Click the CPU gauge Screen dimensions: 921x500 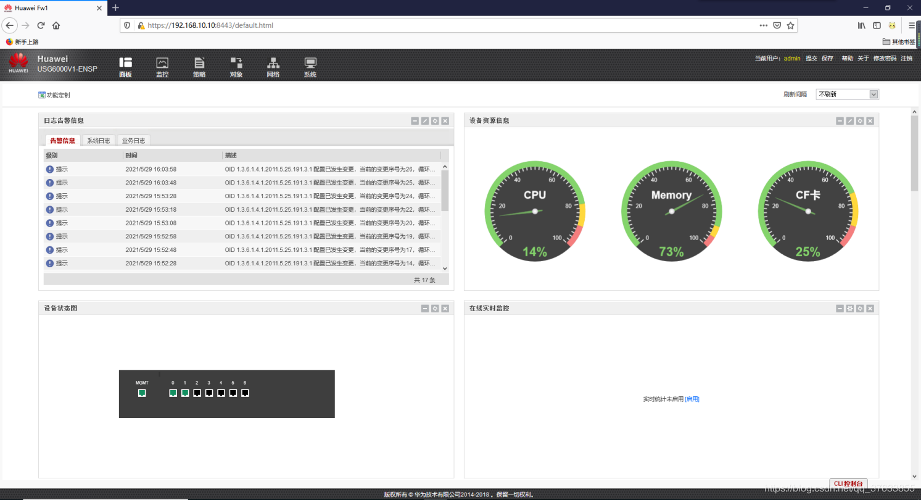pyautogui.click(x=535, y=211)
